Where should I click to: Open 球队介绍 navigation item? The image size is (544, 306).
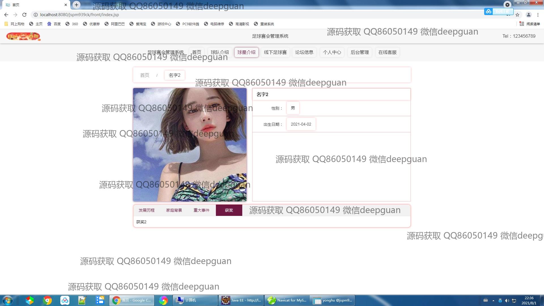[220, 52]
